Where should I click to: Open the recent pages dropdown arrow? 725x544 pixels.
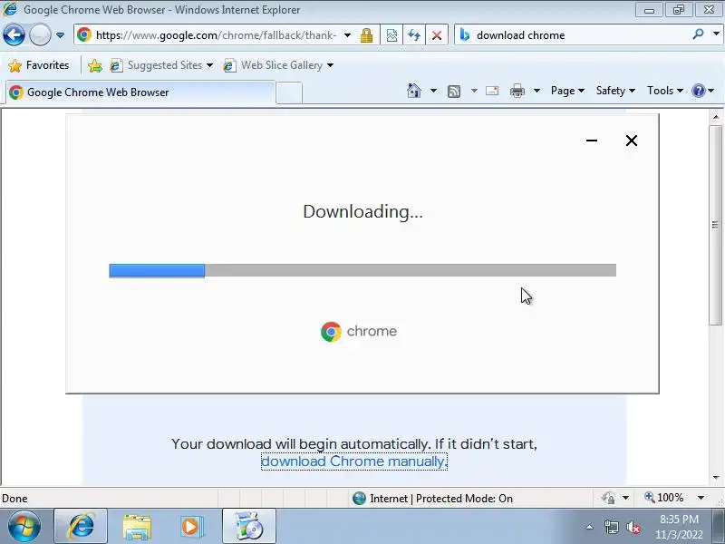[x=60, y=35]
